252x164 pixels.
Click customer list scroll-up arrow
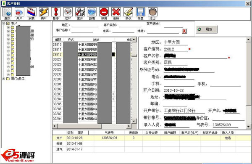point(134,40)
